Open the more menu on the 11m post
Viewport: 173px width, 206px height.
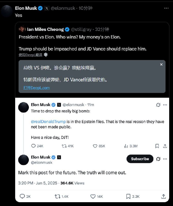click(165, 105)
